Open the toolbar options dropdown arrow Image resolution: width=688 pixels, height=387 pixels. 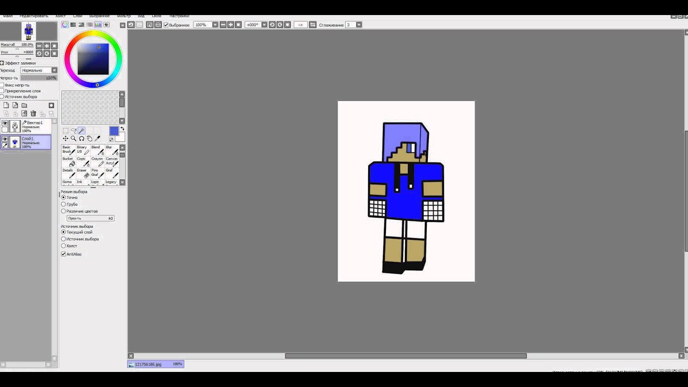(x=123, y=25)
